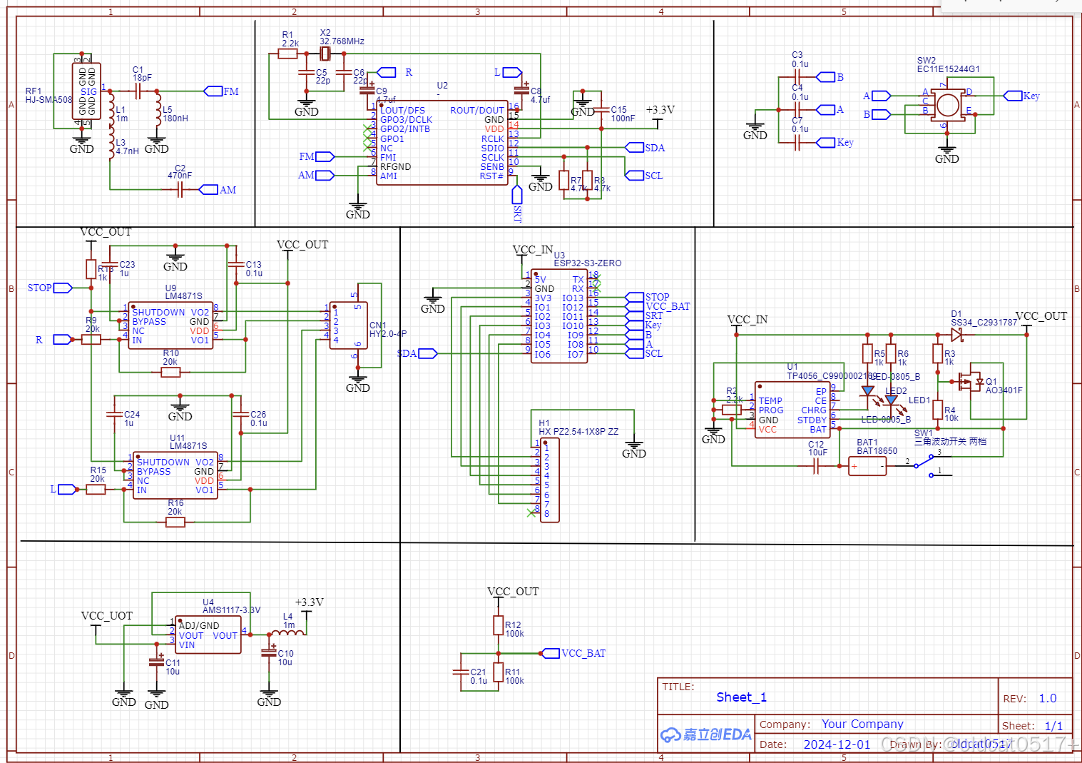Click the SRT net port below U2
1082x763 pixels.
(518, 194)
